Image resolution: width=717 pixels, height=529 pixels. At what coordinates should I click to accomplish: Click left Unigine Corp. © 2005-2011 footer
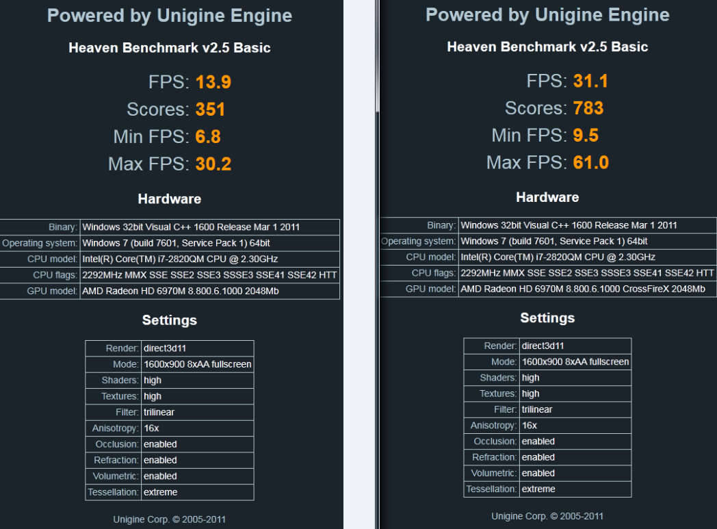(170, 519)
